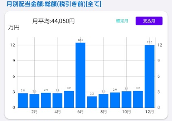Select the purple 支払月 button
The height and width of the screenshot is (121, 172).
click(x=149, y=21)
